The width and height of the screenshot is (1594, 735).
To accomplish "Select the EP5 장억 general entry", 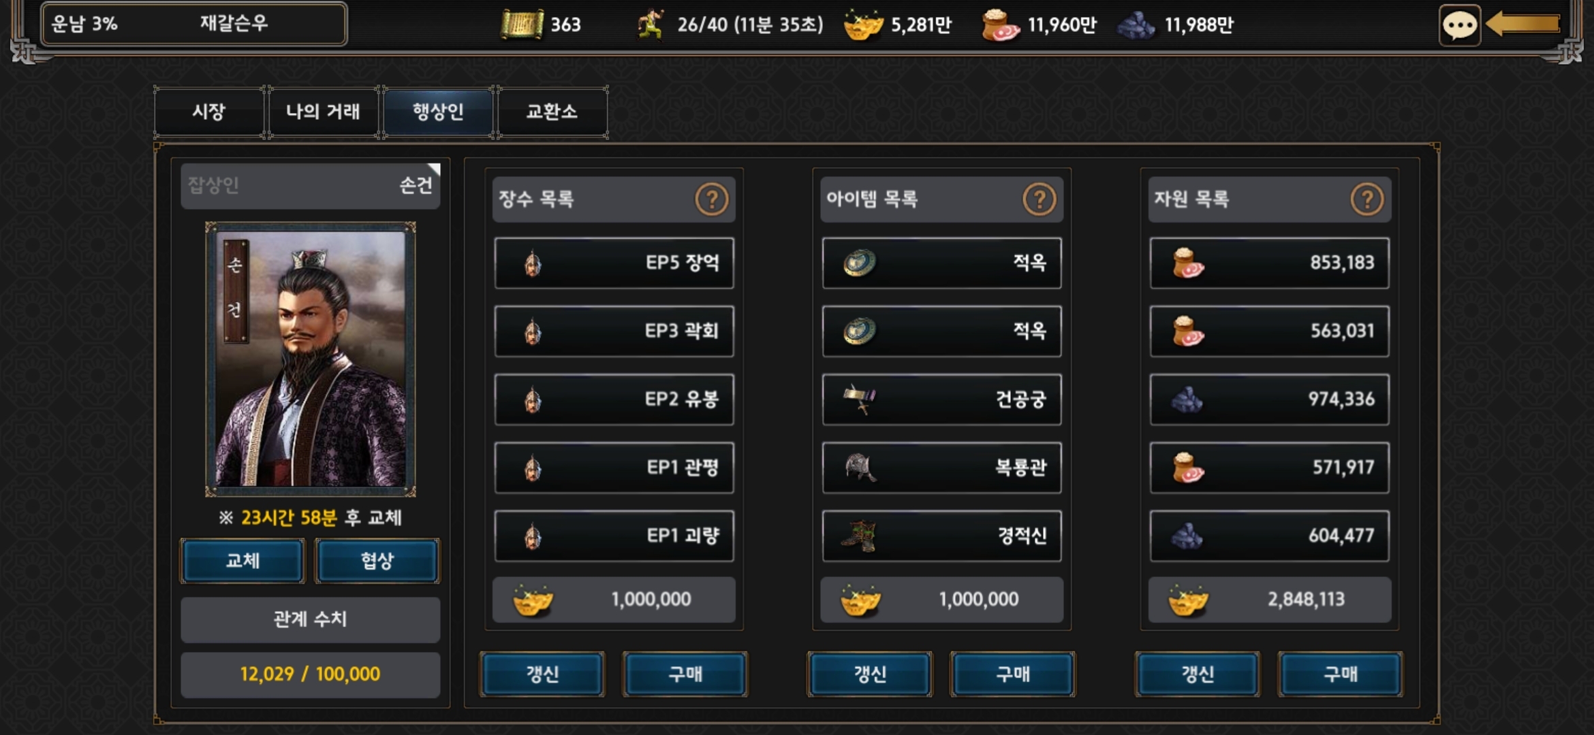I will click(614, 263).
